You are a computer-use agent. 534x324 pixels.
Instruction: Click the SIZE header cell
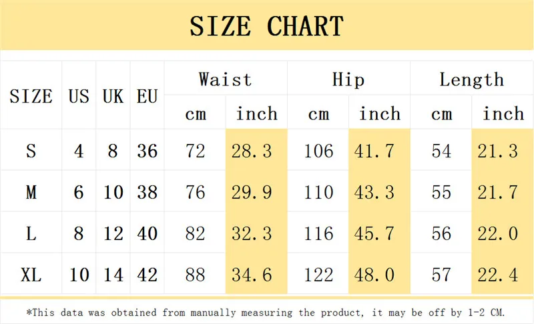[x=31, y=96]
